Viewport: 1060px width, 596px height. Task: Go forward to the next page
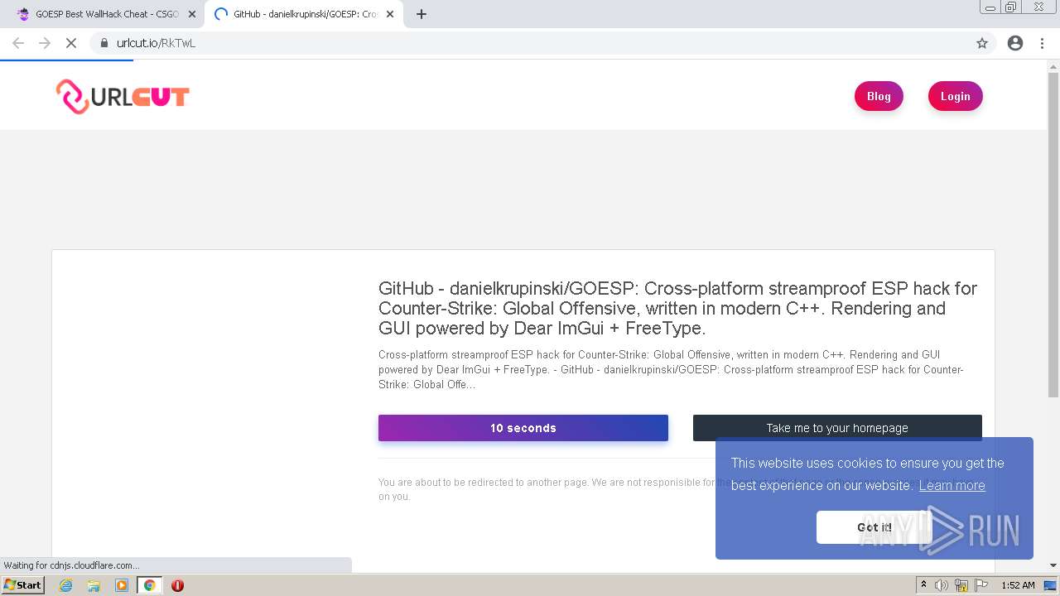(45, 43)
